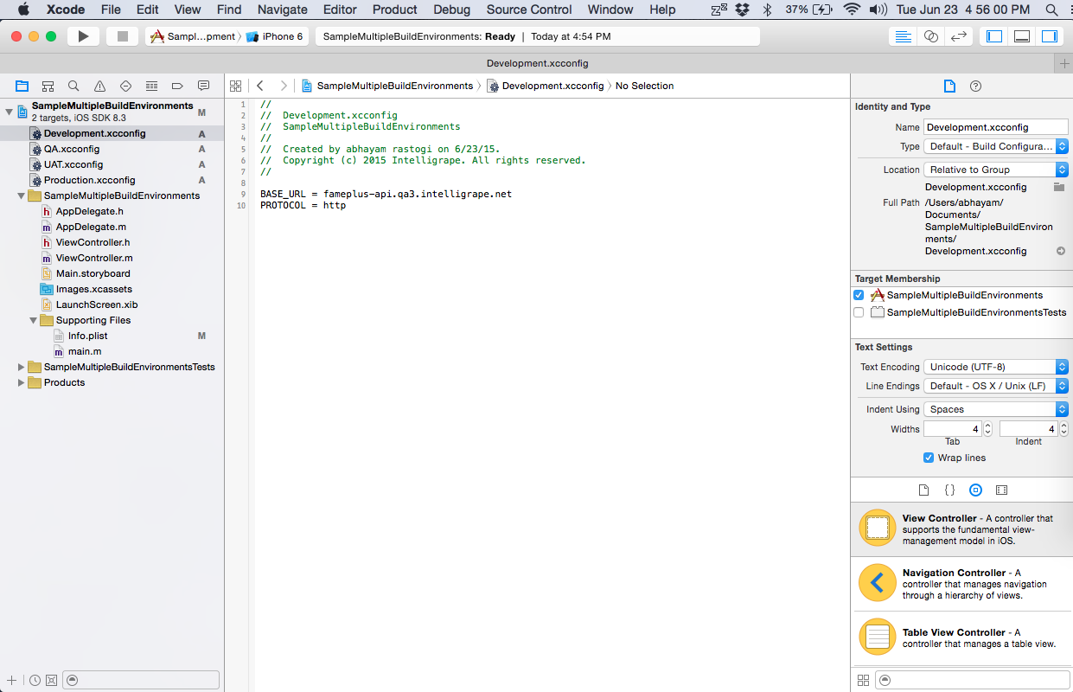Stop the running build
Viewport: 1073px width, 692px height.
(x=122, y=36)
